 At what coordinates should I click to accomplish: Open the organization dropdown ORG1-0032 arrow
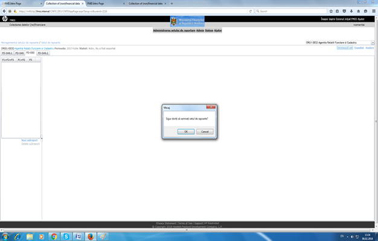[373, 42]
